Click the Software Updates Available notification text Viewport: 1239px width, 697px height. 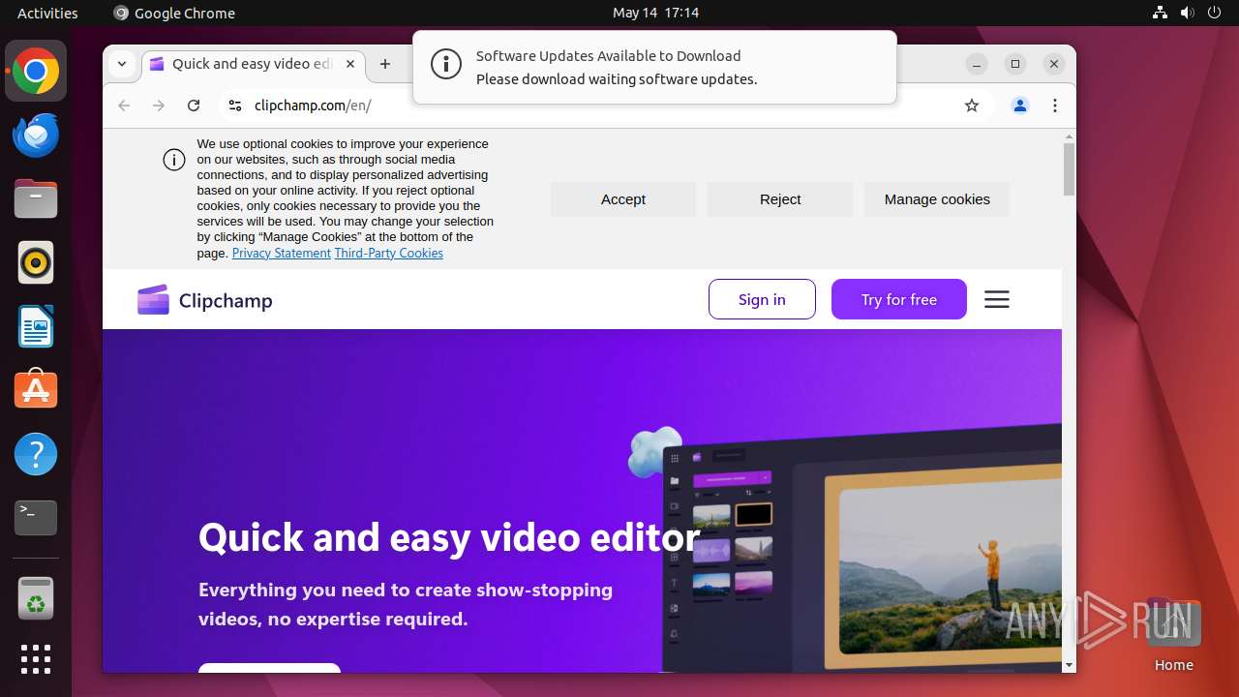coord(609,56)
